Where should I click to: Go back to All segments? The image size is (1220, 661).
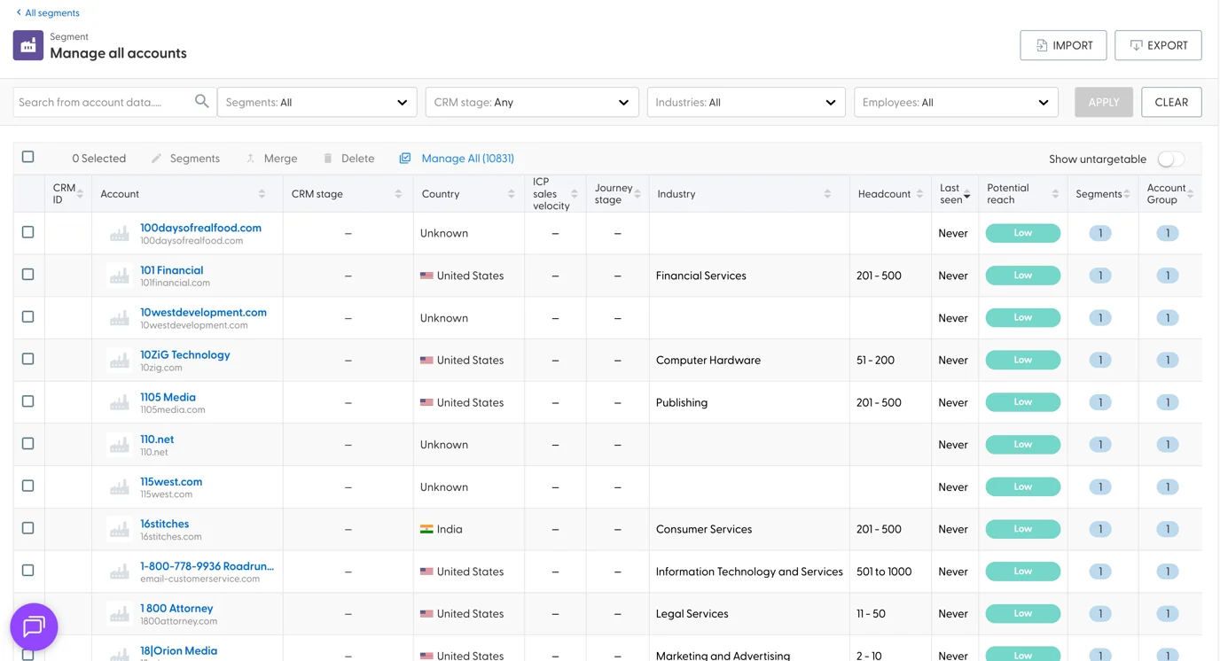pyautogui.click(x=48, y=12)
